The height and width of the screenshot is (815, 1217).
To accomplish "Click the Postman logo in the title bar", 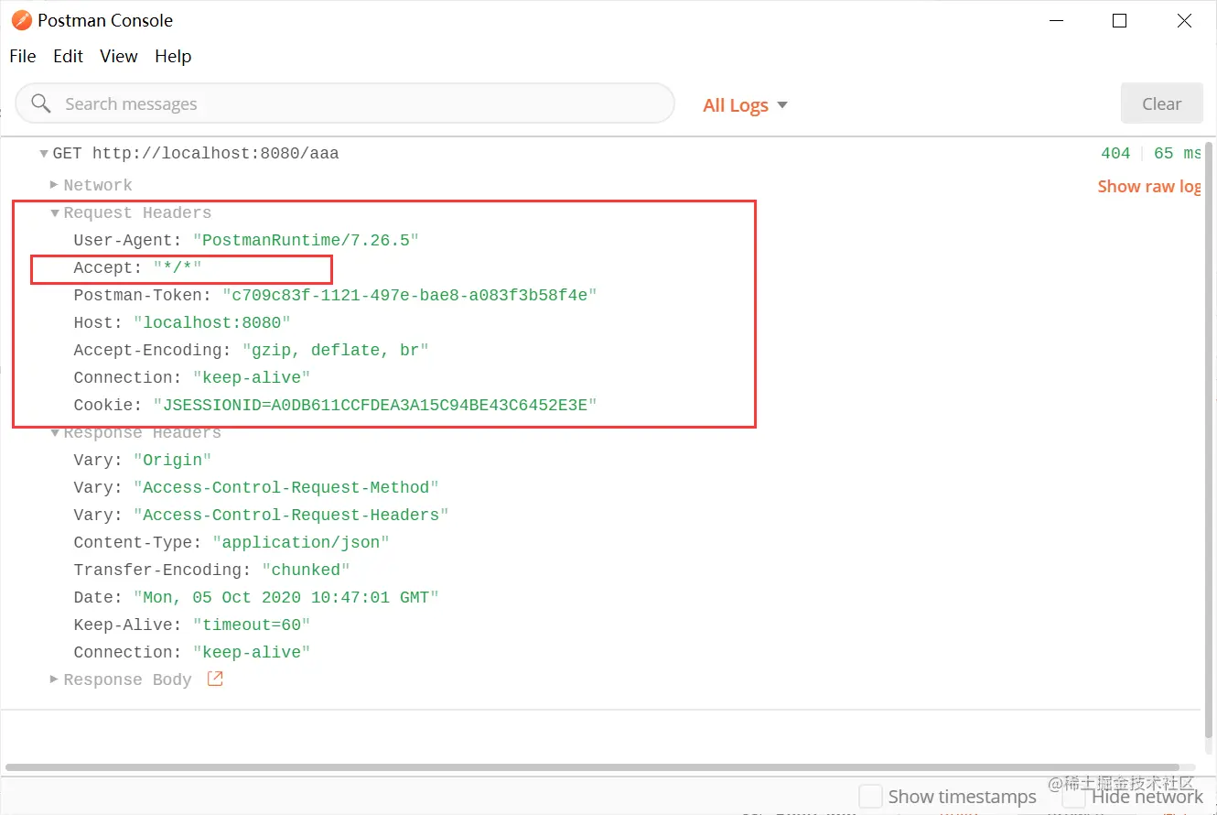I will [21, 20].
